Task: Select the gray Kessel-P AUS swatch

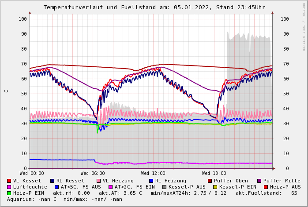Action: 164,187
